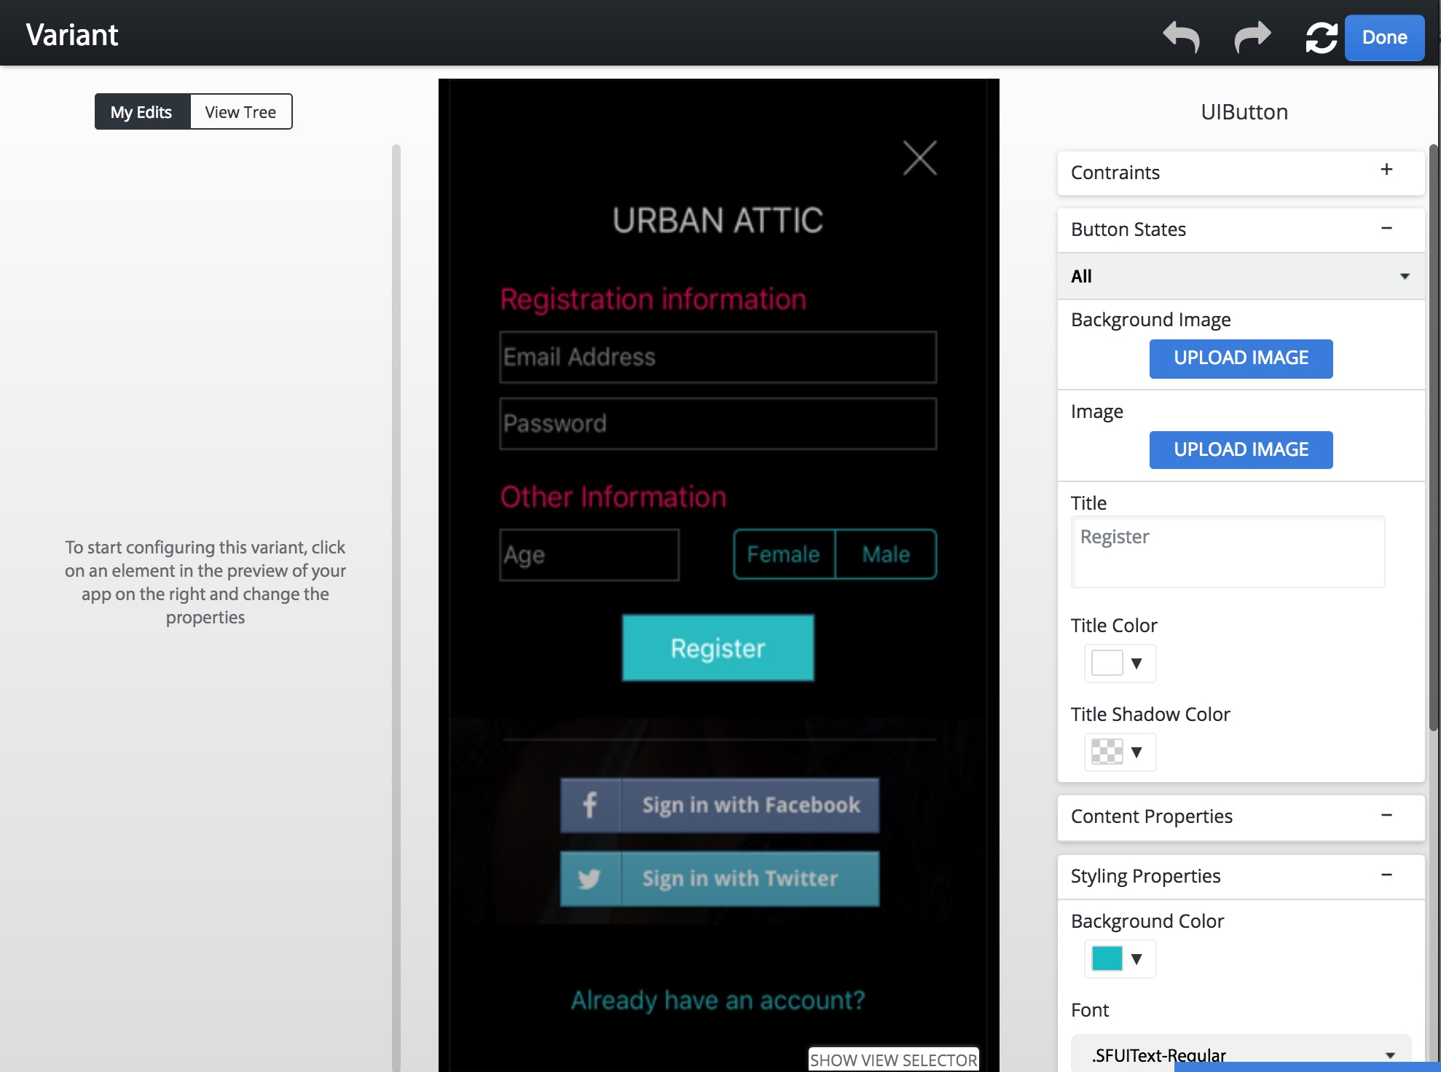This screenshot has width=1441, height=1072.
Task: Click the X close button on modal
Action: (x=919, y=157)
